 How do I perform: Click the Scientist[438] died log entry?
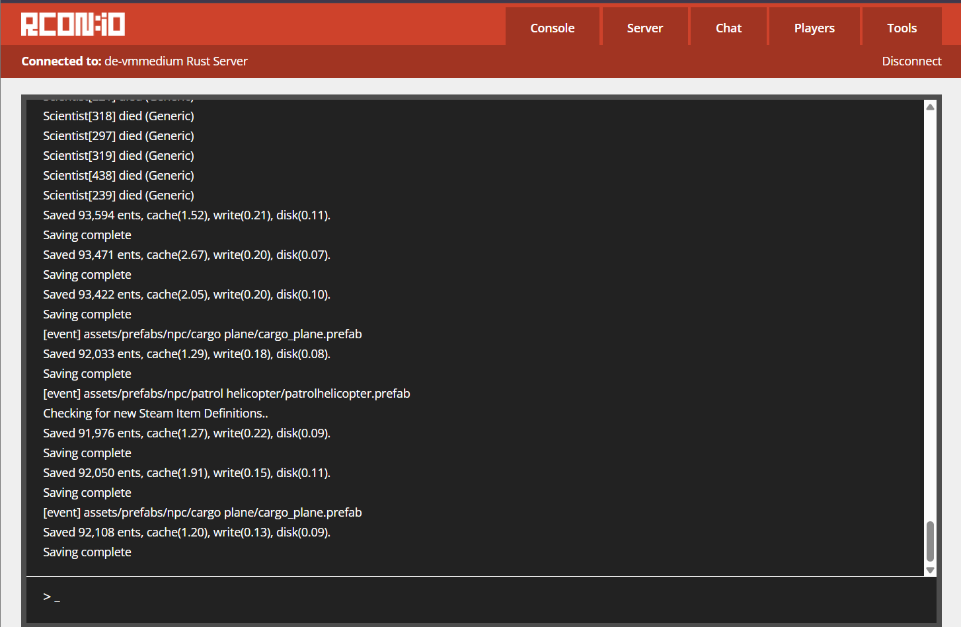[118, 175]
